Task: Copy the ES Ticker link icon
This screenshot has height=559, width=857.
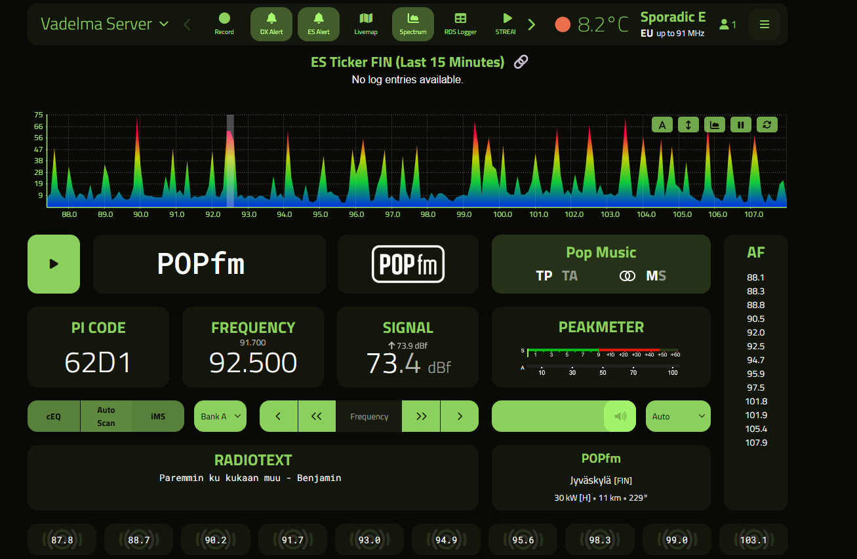Action: [x=521, y=62]
